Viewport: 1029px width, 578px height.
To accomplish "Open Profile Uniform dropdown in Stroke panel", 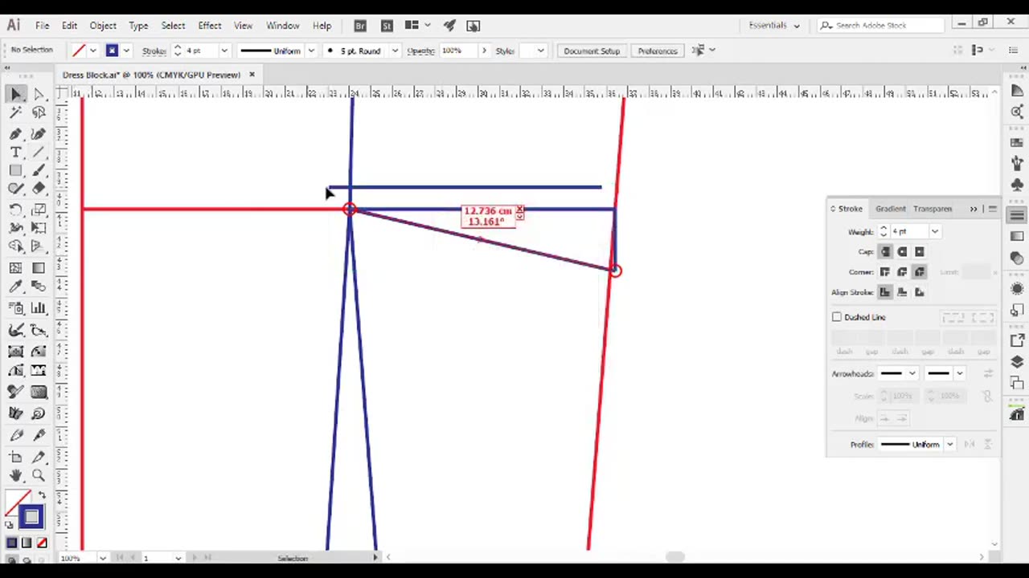I will (x=949, y=445).
